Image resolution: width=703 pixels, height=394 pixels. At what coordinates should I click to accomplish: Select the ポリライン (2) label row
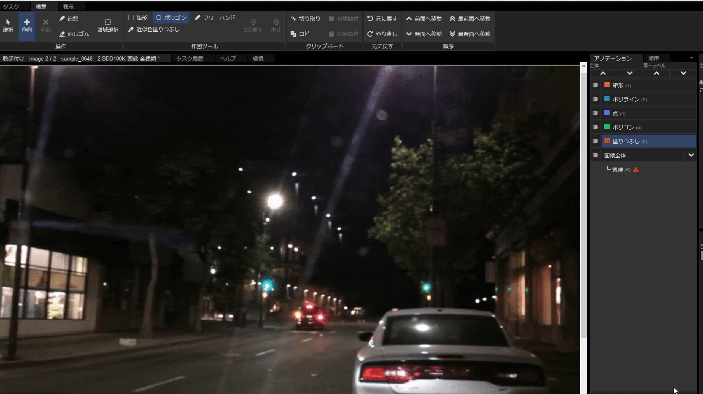tap(649, 99)
